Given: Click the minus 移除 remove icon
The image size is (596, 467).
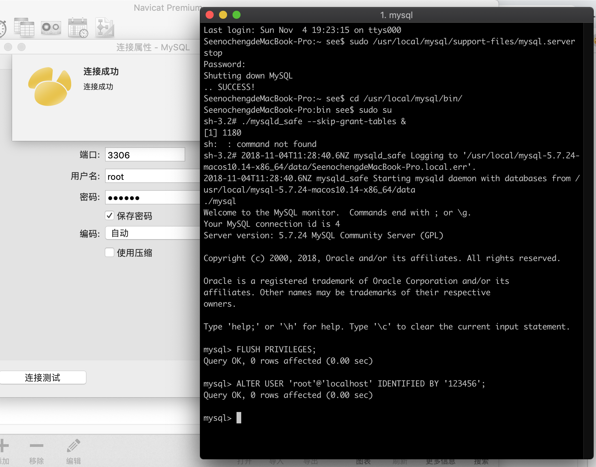Looking at the screenshot, I should click(x=37, y=446).
